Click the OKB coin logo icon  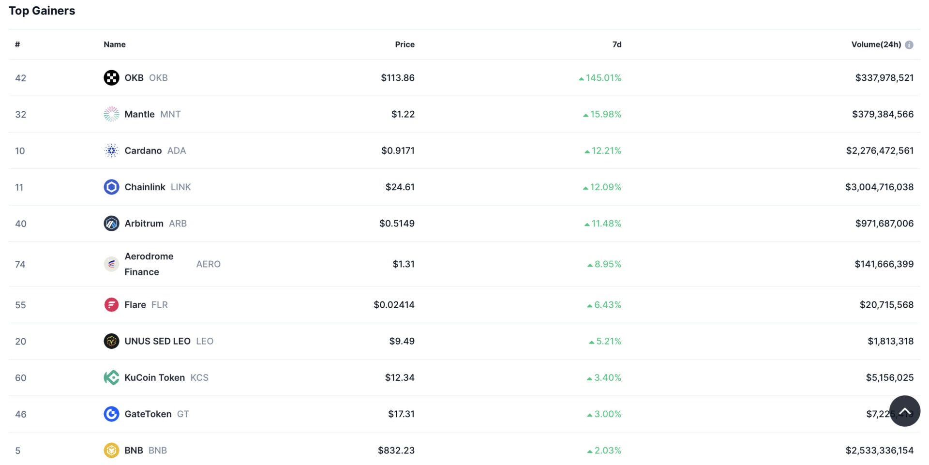coord(111,78)
